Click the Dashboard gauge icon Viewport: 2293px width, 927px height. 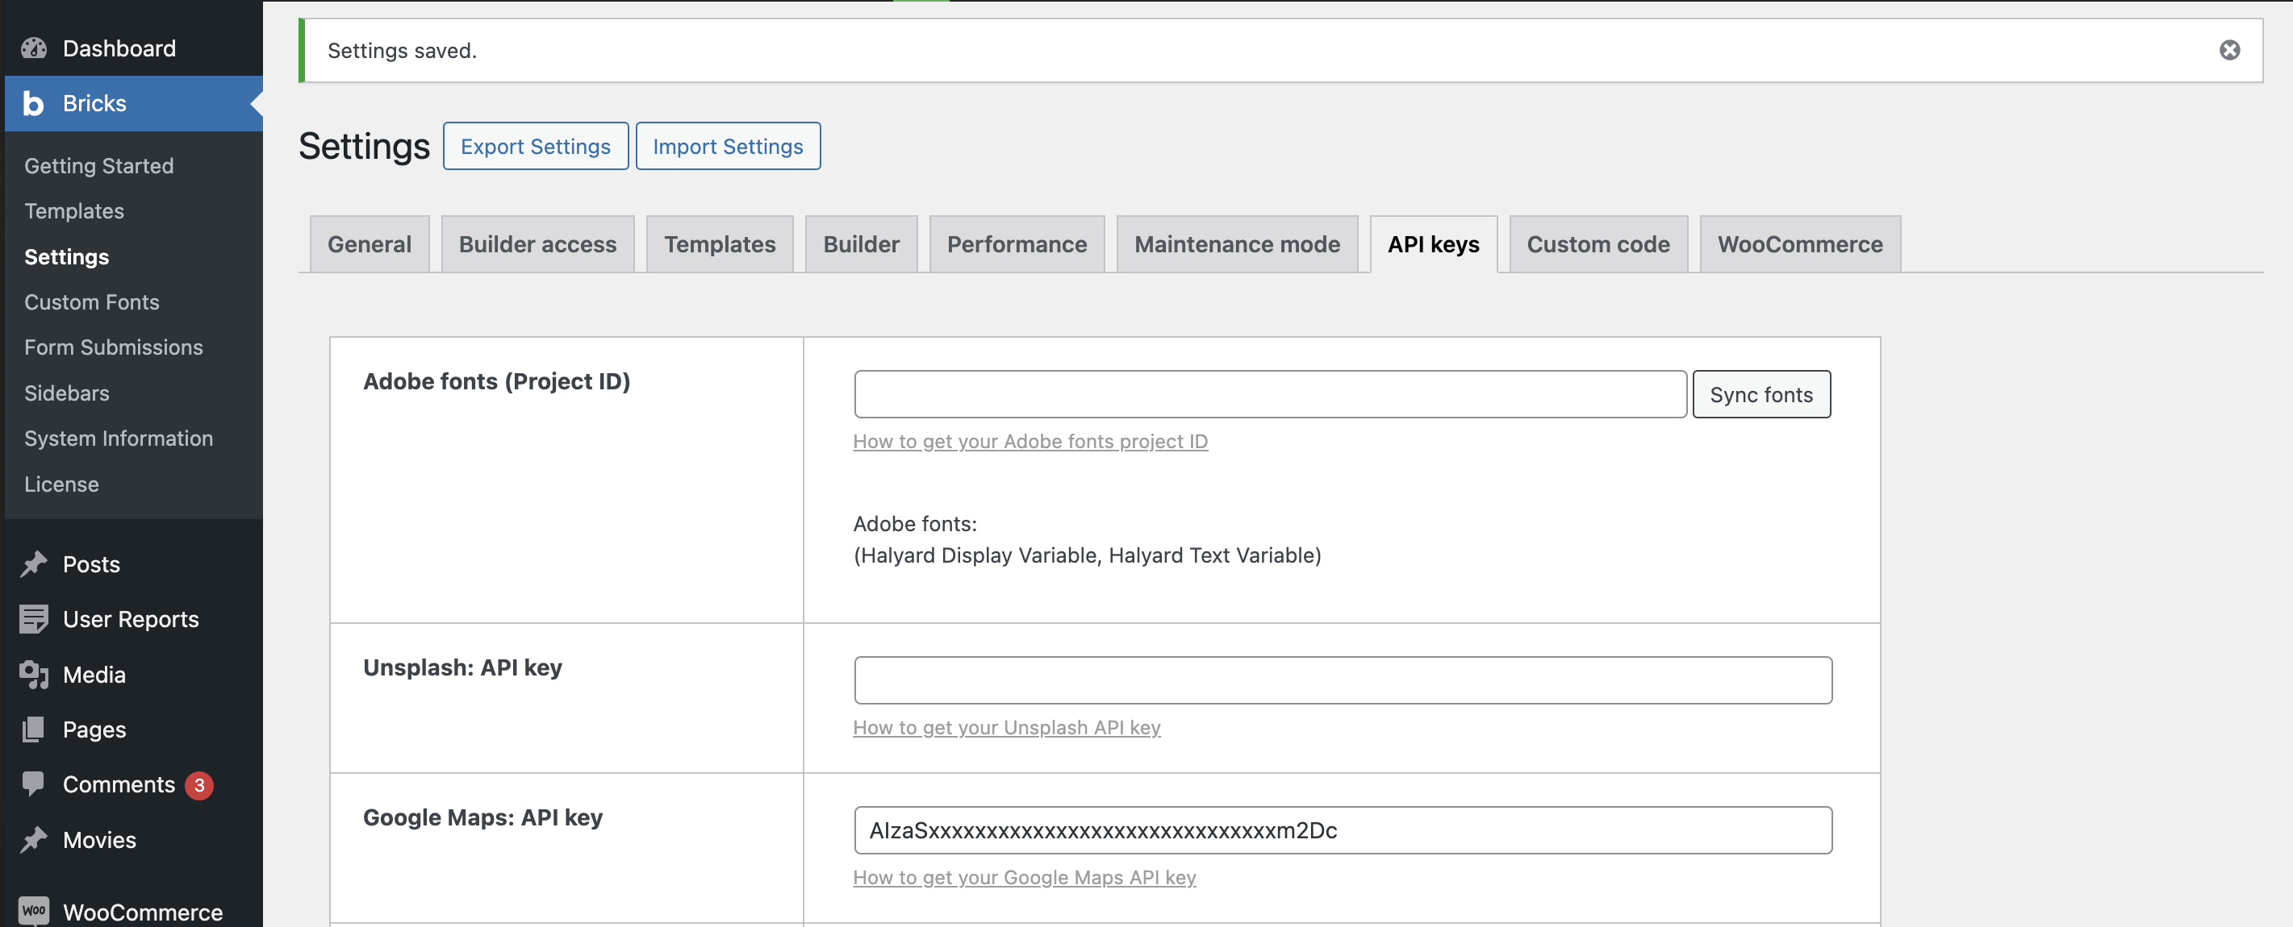click(34, 48)
